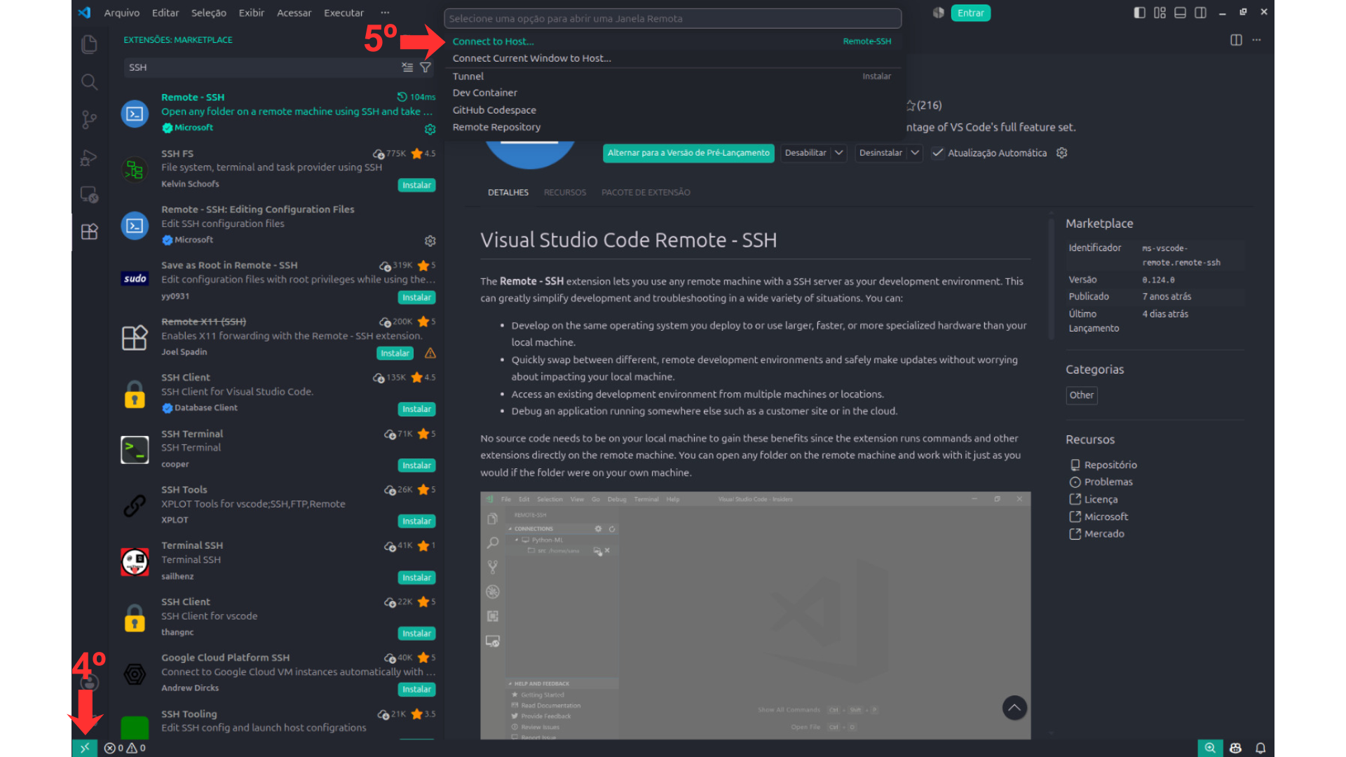Screen dimensions: 1346x757
Task: Install the SSH FS extension
Action: coord(416,185)
